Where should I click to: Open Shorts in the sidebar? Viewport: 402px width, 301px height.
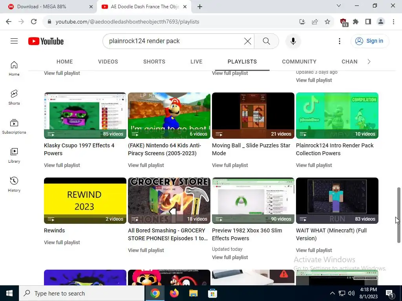[x=14, y=98]
